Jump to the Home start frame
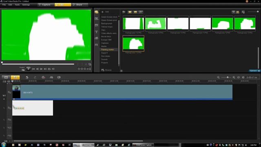The image size is (261, 147). tap(33, 69)
